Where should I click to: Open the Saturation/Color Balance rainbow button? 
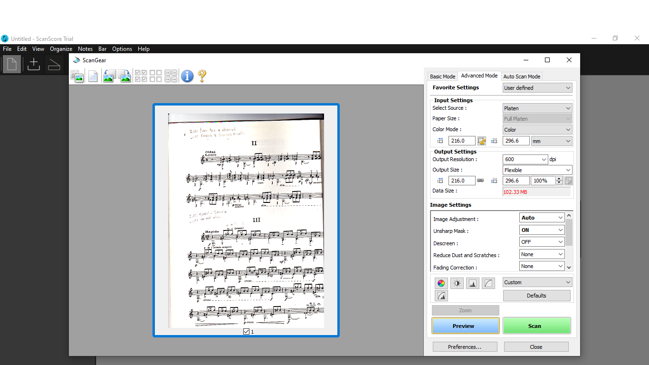coord(441,283)
